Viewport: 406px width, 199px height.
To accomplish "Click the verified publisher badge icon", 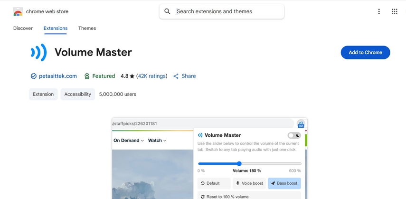I will pos(33,76).
